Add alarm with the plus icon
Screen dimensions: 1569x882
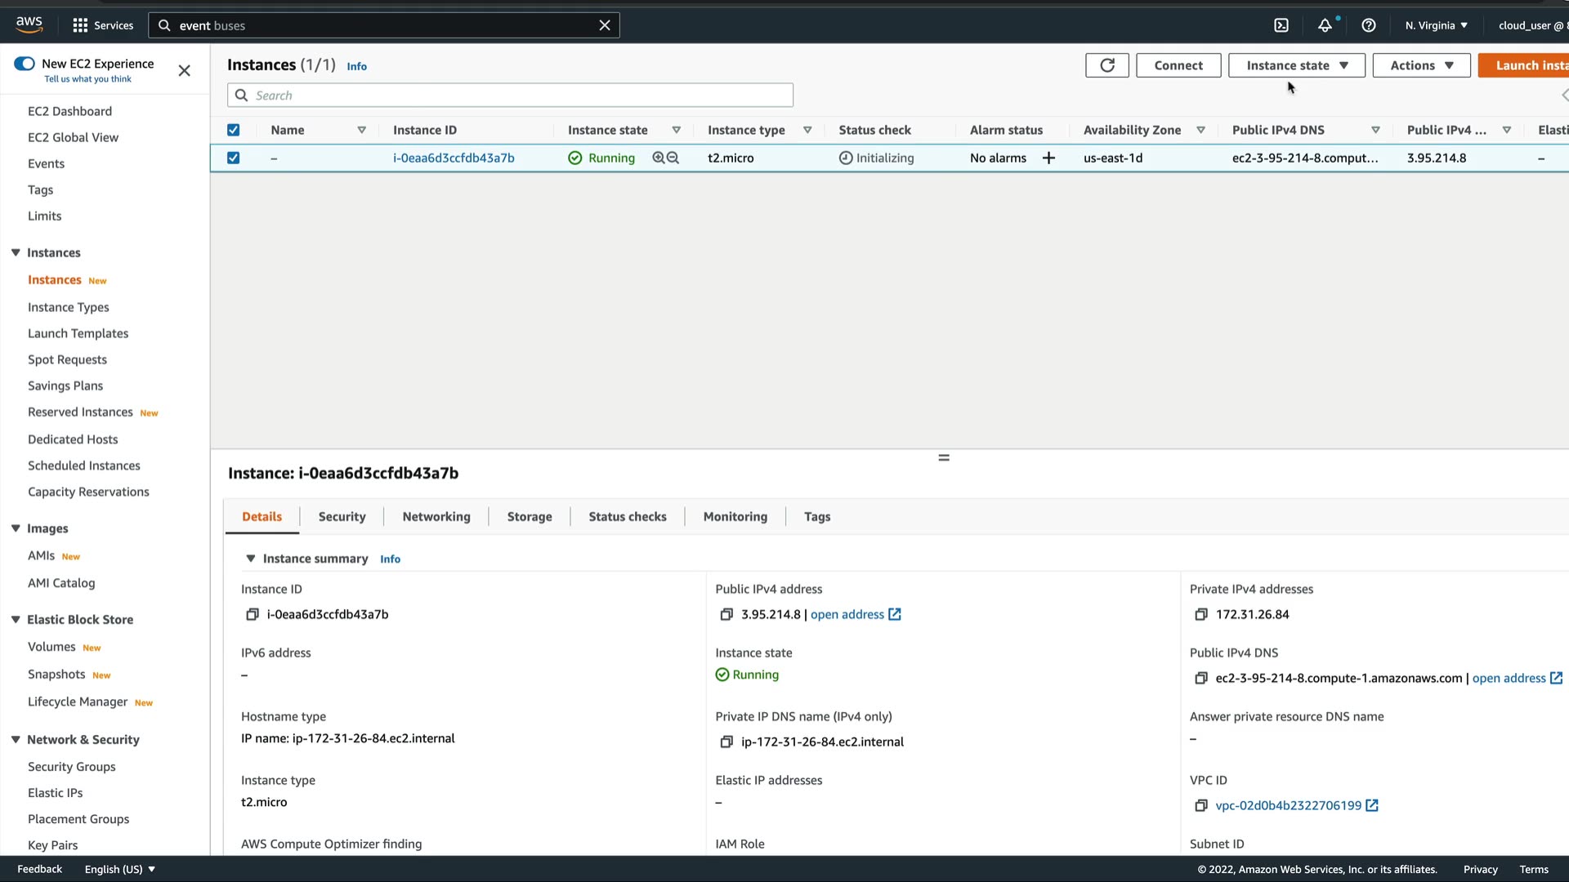(1048, 158)
